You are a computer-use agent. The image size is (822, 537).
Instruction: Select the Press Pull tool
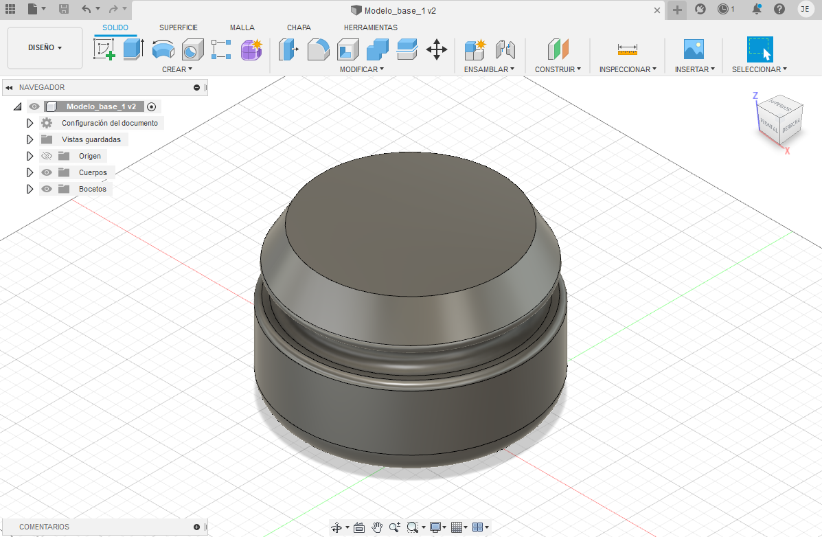288,49
